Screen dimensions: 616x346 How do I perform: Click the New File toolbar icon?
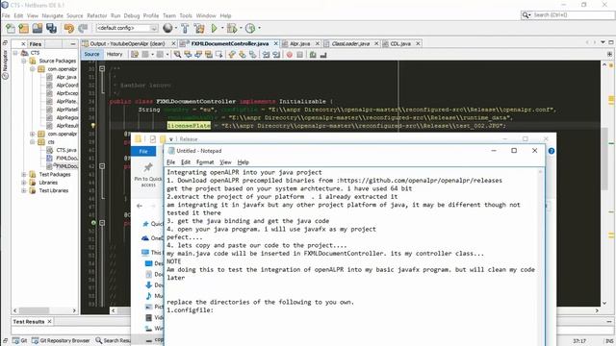click(11, 28)
